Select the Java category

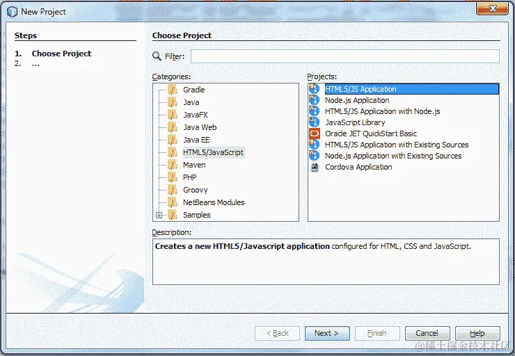[191, 102]
